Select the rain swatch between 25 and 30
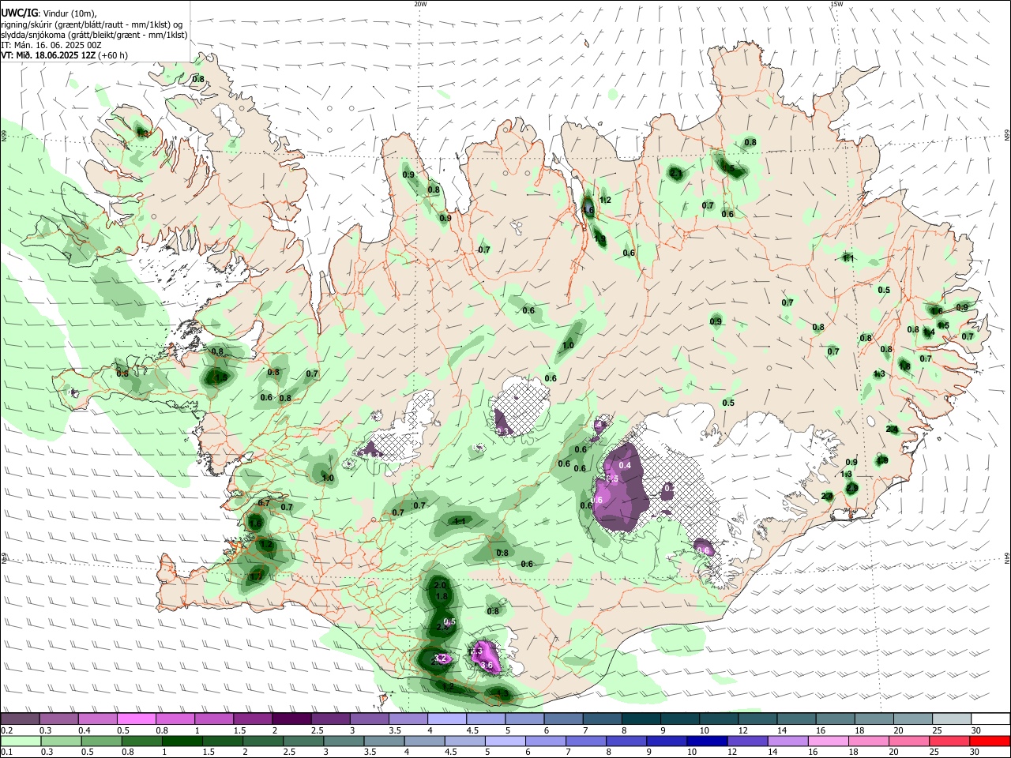This screenshot has width=1011, height=758. pos(949,741)
